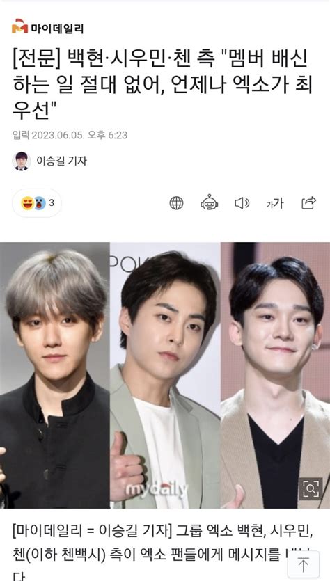Click the mydaily watermark on the photo
Viewport: 330px width, 581px height.
(x=157, y=490)
